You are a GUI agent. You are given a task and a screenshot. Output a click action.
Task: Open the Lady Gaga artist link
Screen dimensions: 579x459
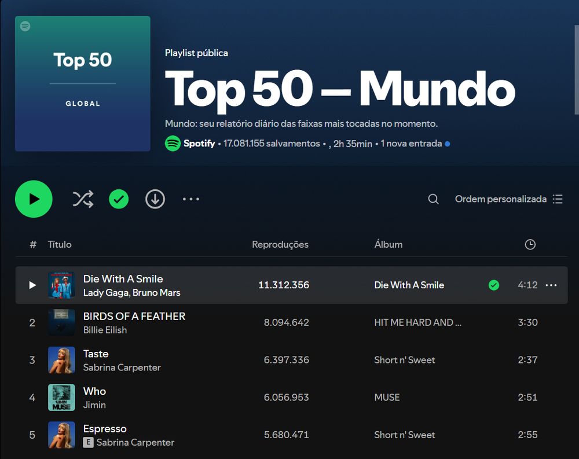click(x=106, y=292)
